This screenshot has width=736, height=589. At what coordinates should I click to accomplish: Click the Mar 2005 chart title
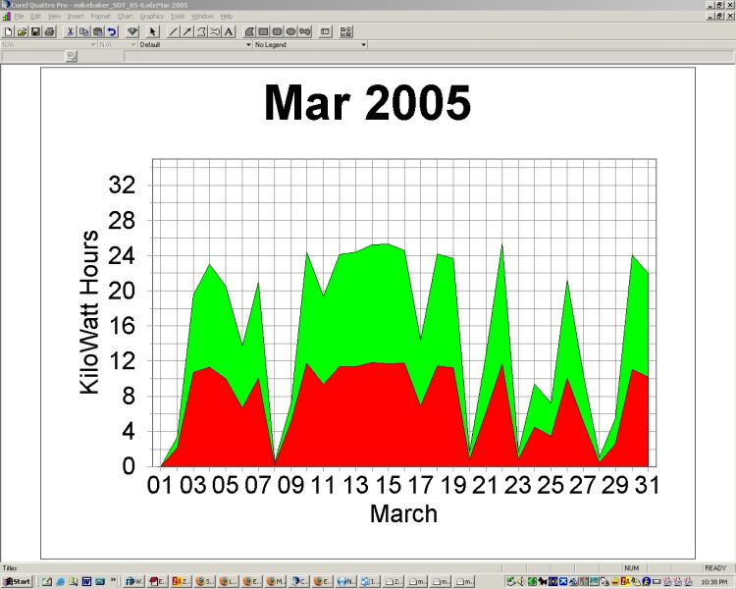(367, 103)
